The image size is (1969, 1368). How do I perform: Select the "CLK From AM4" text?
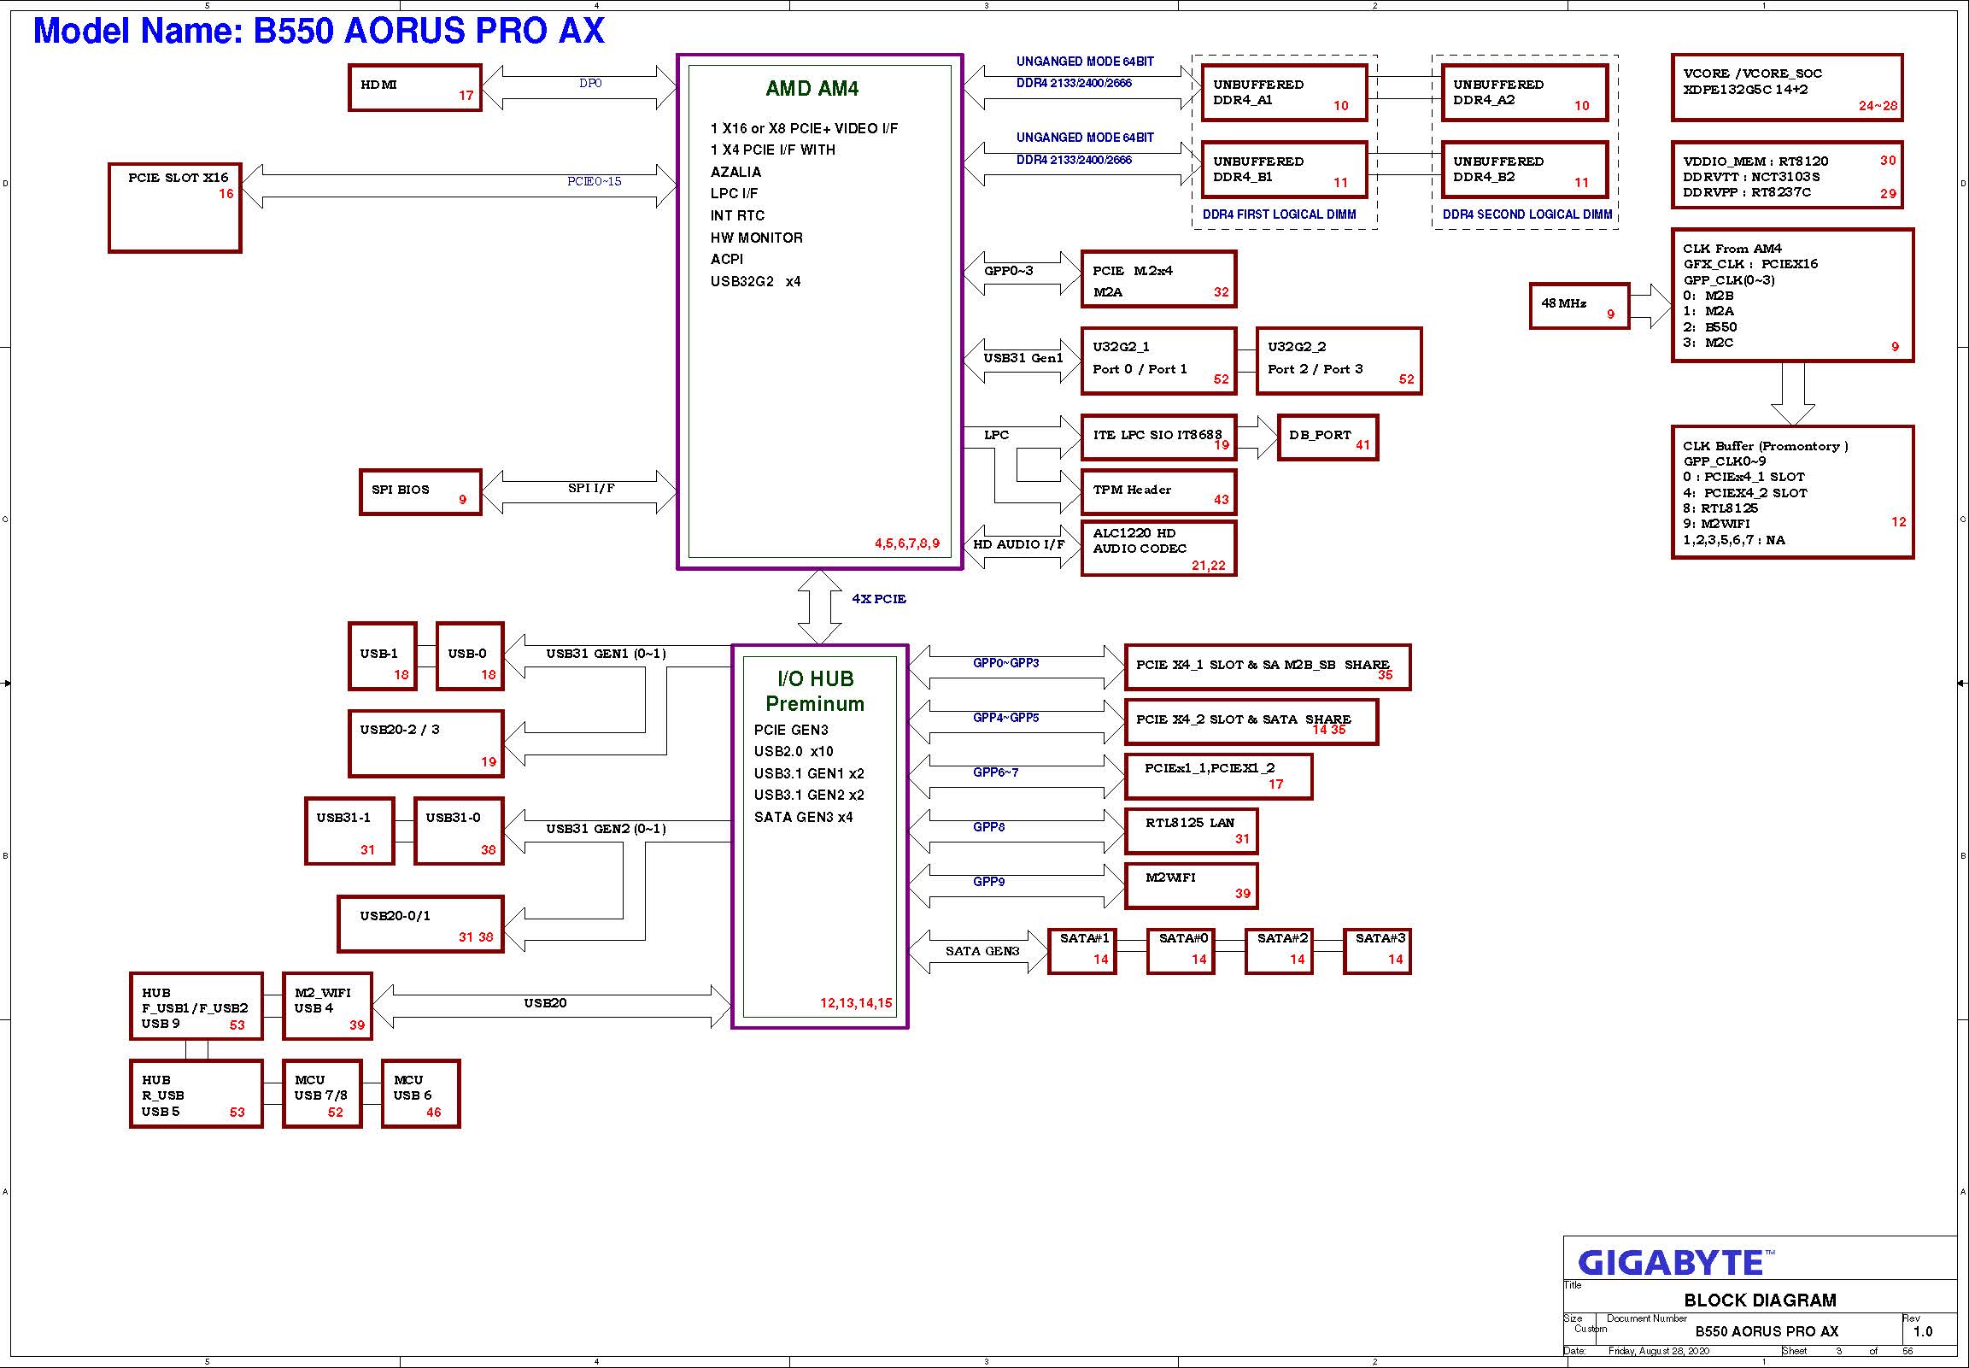point(1732,249)
